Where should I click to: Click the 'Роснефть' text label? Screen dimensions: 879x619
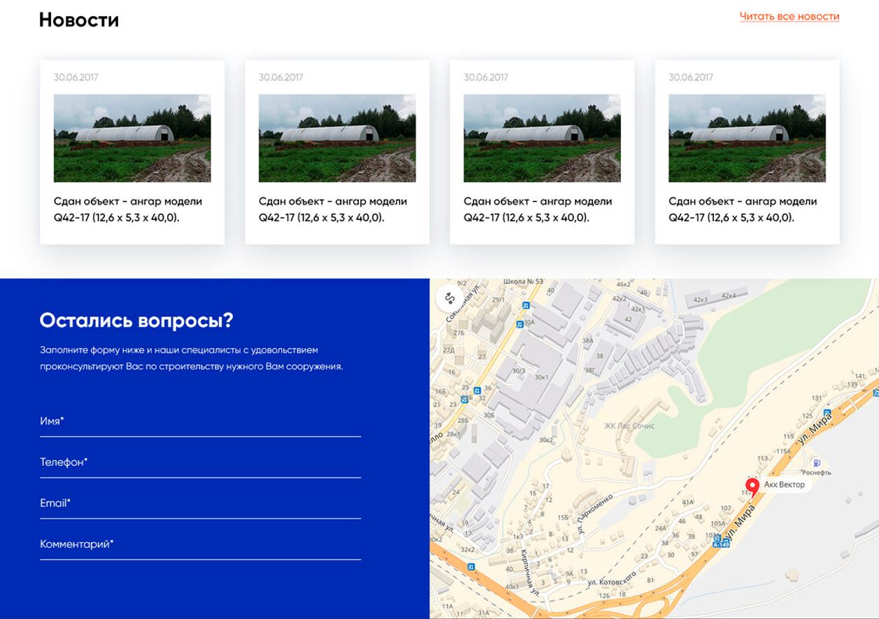click(817, 472)
